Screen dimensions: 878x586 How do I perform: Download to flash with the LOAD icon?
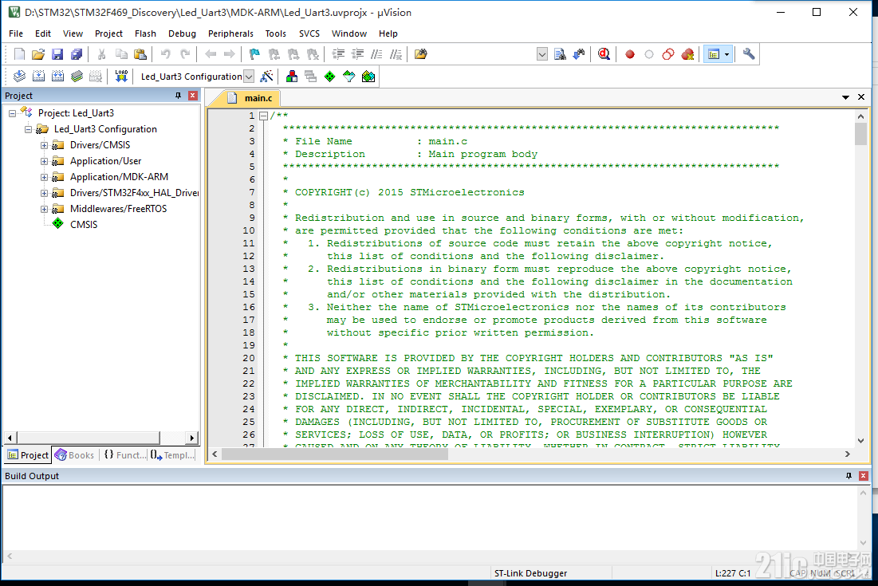pyautogui.click(x=121, y=76)
